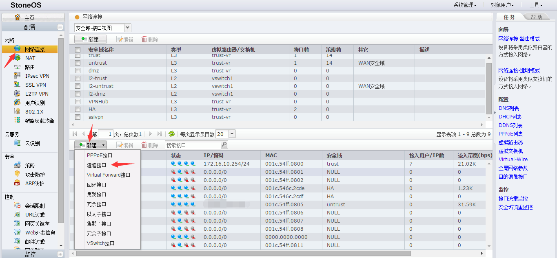Screen dimensions: 557x258
Task: Choose PPPoE接口 from the menu
Action: pyautogui.click(x=108, y=155)
